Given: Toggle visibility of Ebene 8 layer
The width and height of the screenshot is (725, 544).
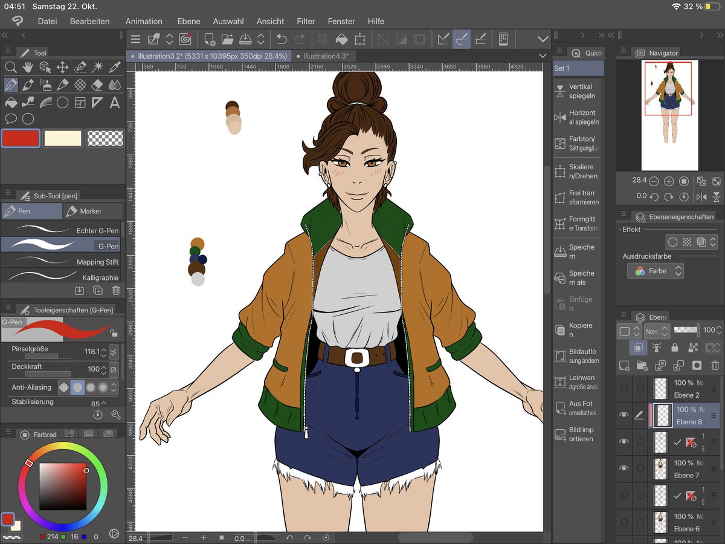Looking at the screenshot, I should [623, 415].
